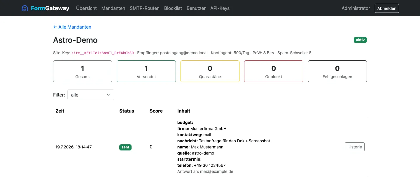Click the Spam-Schwelle: 8 text

click(294, 53)
